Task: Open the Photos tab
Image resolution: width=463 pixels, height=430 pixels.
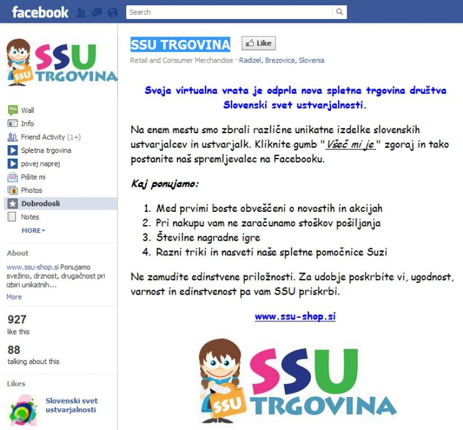Action: [32, 190]
